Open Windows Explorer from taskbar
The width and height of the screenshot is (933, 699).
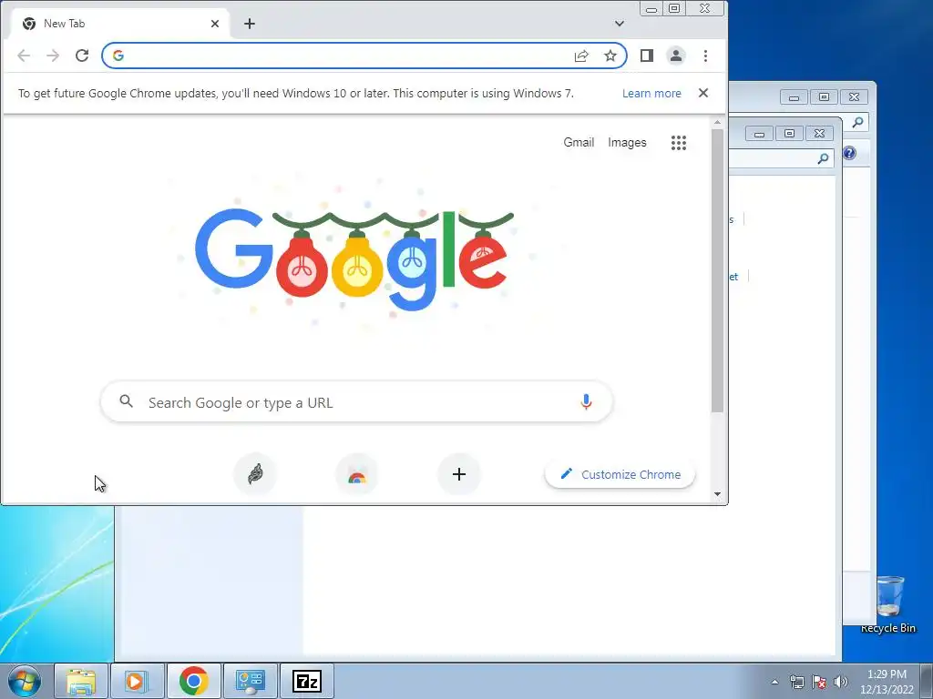click(81, 681)
